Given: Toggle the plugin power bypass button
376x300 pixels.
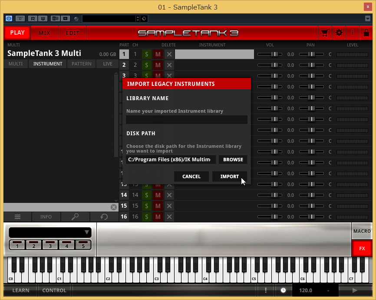Looking at the screenshot, I should point(9,19).
